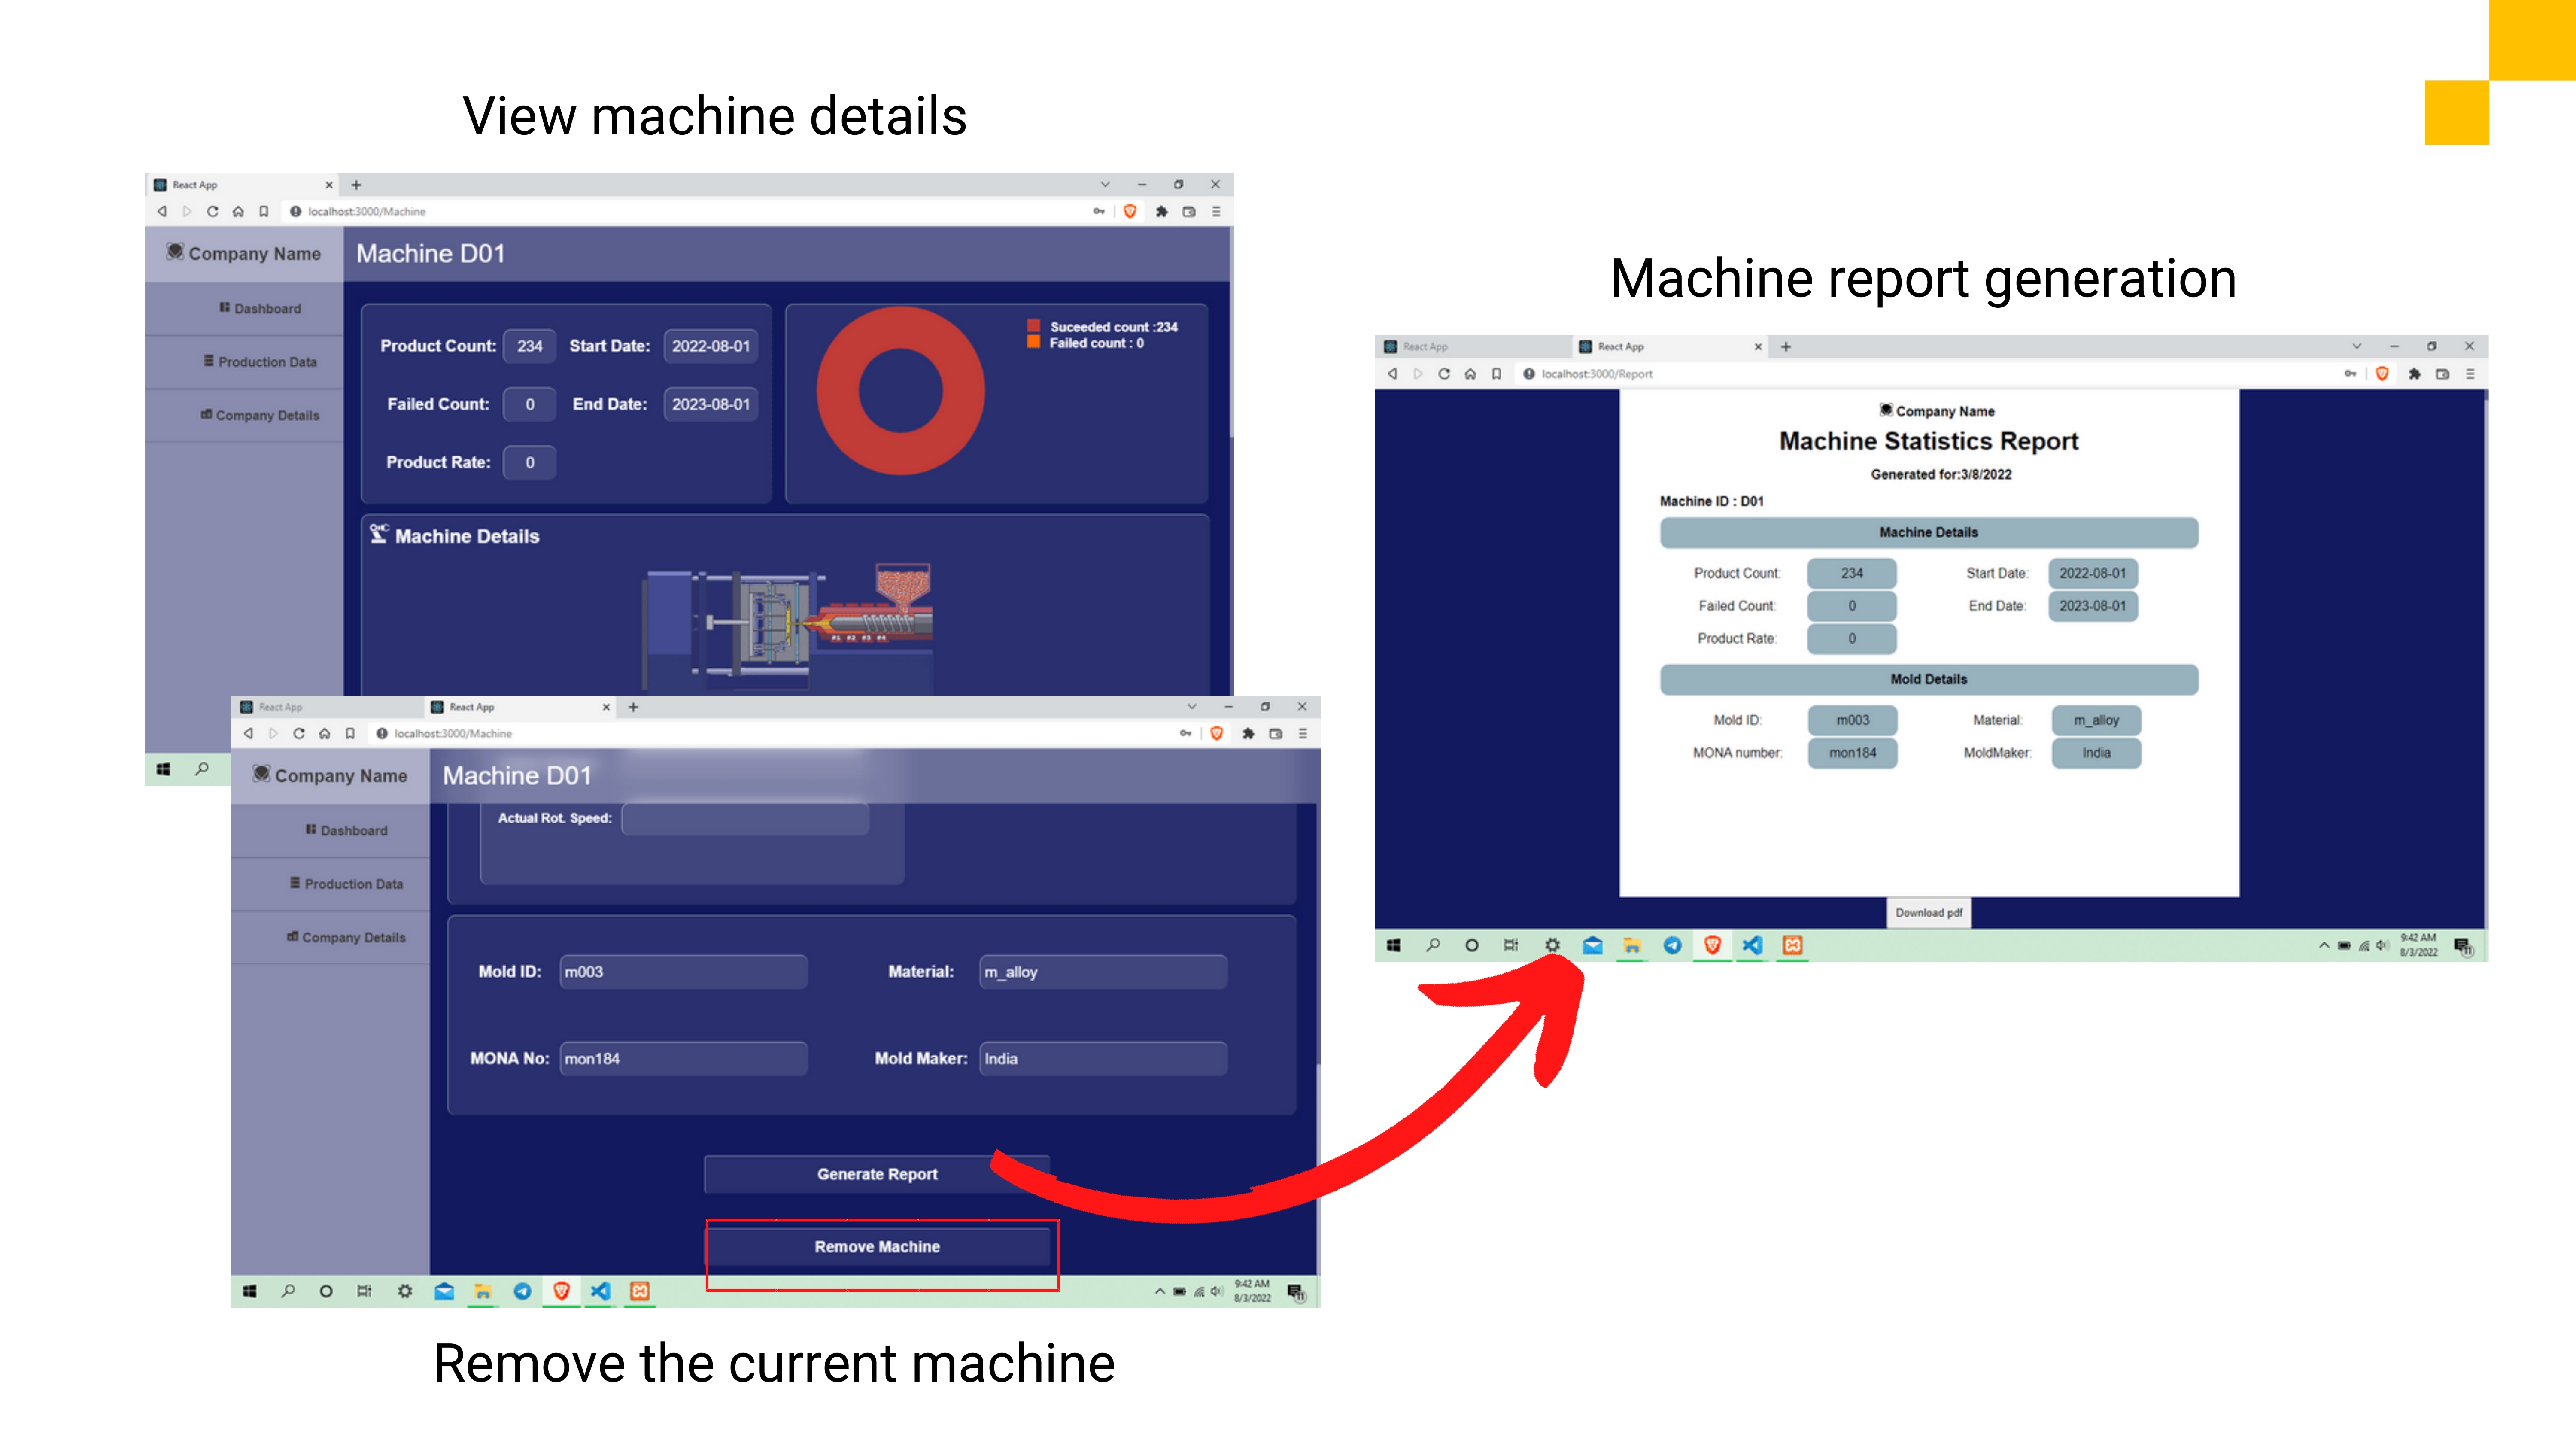Image resolution: width=2576 pixels, height=1449 pixels.
Task: Switch to first React App tab in Report window
Action: [1470, 347]
